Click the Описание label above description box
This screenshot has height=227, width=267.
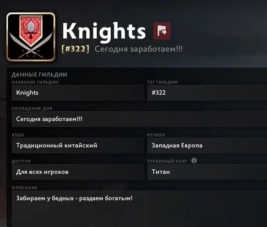tap(24, 188)
